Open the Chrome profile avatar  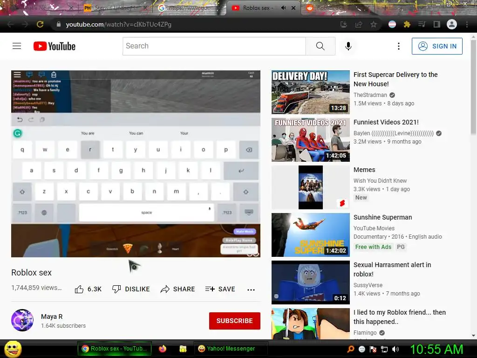pyautogui.click(x=452, y=24)
